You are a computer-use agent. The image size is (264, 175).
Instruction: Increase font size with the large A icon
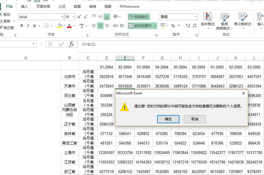(x=79, y=17)
